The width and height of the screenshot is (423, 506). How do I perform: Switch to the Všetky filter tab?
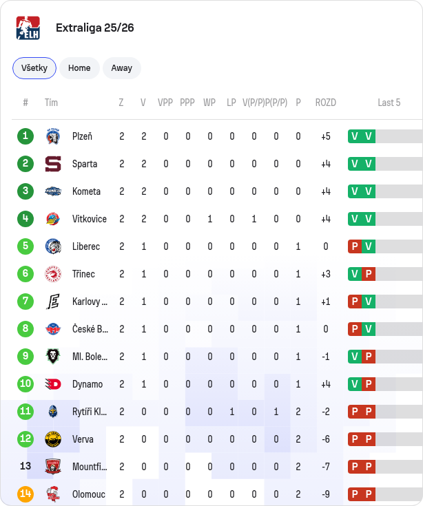pyautogui.click(x=34, y=68)
